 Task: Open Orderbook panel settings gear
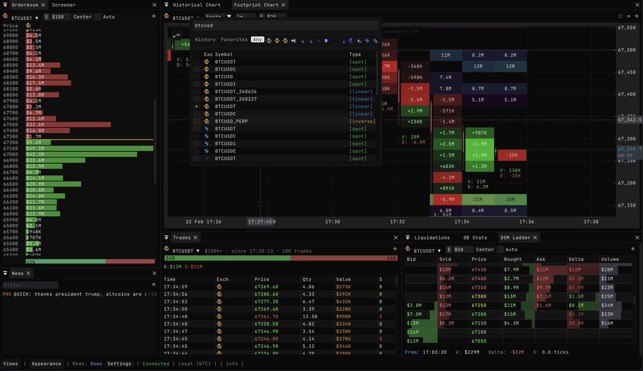tap(154, 17)
